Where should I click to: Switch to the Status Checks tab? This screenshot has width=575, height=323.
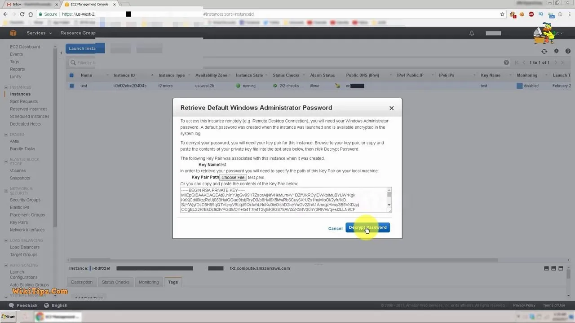click(x=115, y=282)
